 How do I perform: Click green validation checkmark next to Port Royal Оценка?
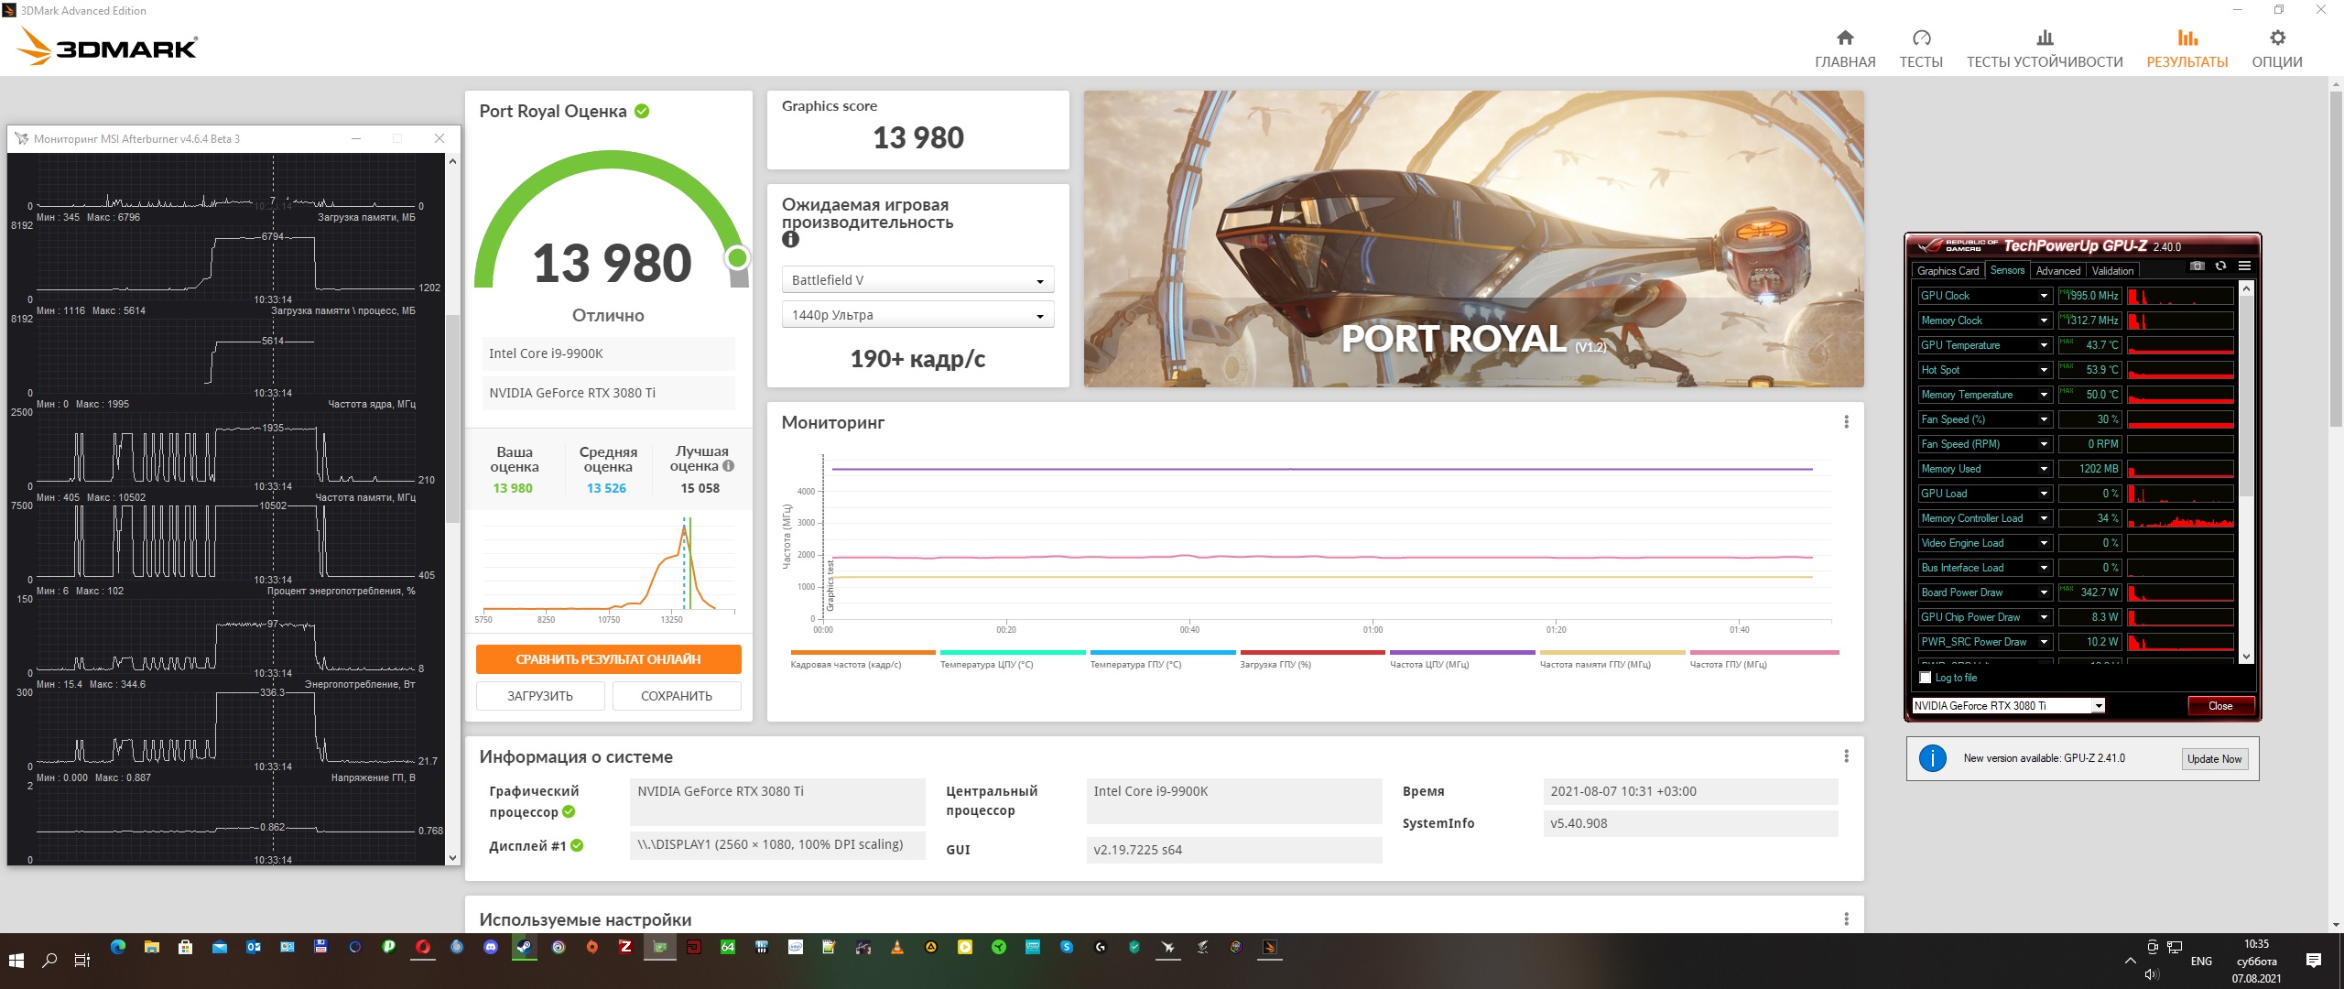642,112
